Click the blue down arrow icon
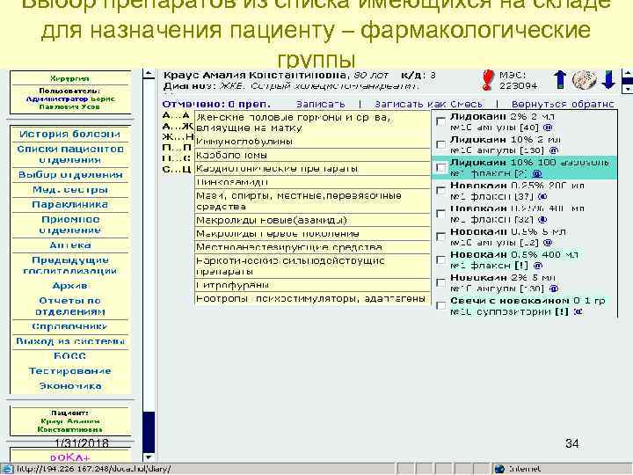 (x=608, y=79)
